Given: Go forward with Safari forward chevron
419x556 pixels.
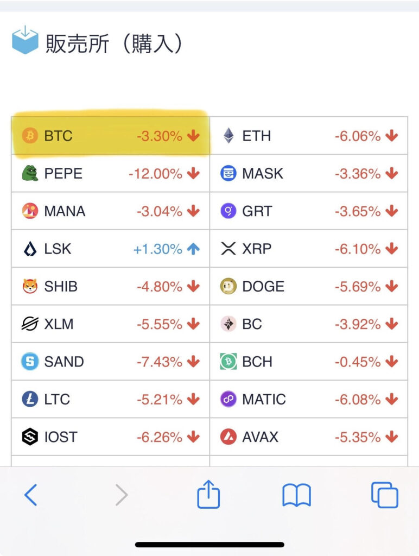Looking at the screenshot, I should click(122, 495).
